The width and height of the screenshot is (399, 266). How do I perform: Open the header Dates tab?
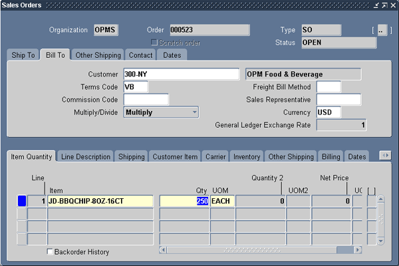click(172, 55)
